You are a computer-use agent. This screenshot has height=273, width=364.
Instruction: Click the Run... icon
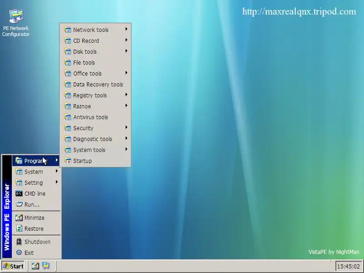19,204
